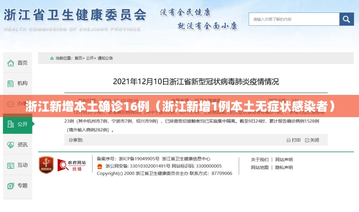Image resolution: width=359 pixels, height=212 pixels.
Task: Open the 首页 home sidebar item
Action: [x=17, y=63]
